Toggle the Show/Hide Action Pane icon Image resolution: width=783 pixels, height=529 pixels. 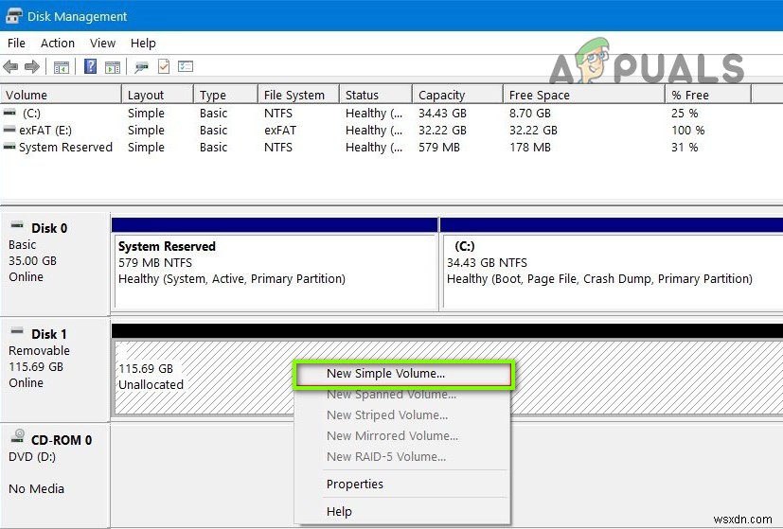tap(113, 67)
